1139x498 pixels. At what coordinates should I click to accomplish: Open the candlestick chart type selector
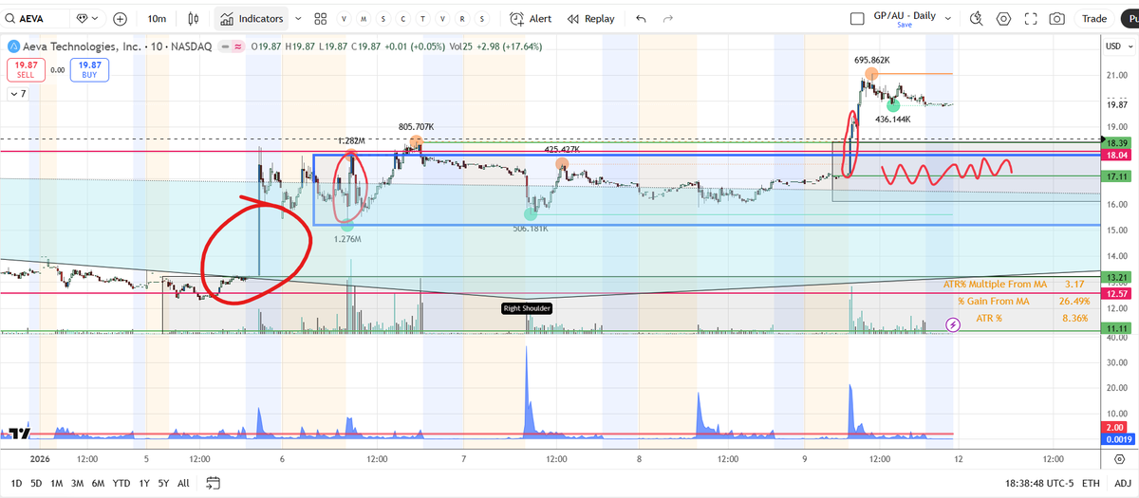pyautogui.click(x=194, y=18)
